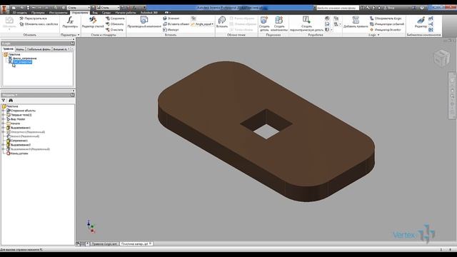Open Инициатор iTrigger
The width and height of the screenshot is (457, 257).
(x=386, y=30)
